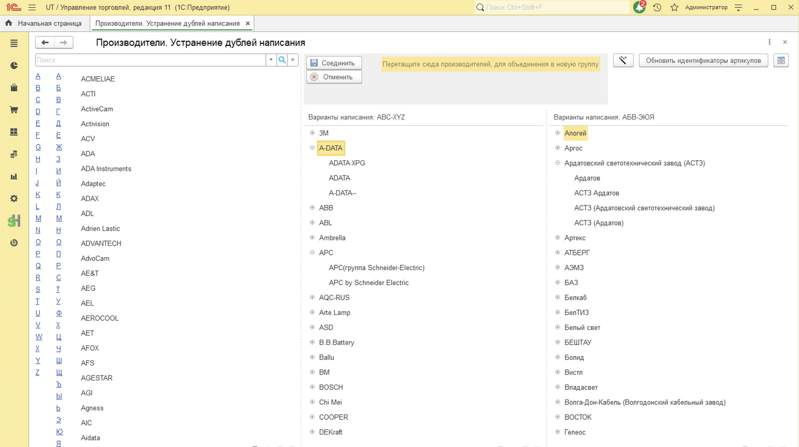Open the settings gear in sidebar
The width and height of the screenshot is (799, 447).
pyautogui.click(x=14, y=198)
